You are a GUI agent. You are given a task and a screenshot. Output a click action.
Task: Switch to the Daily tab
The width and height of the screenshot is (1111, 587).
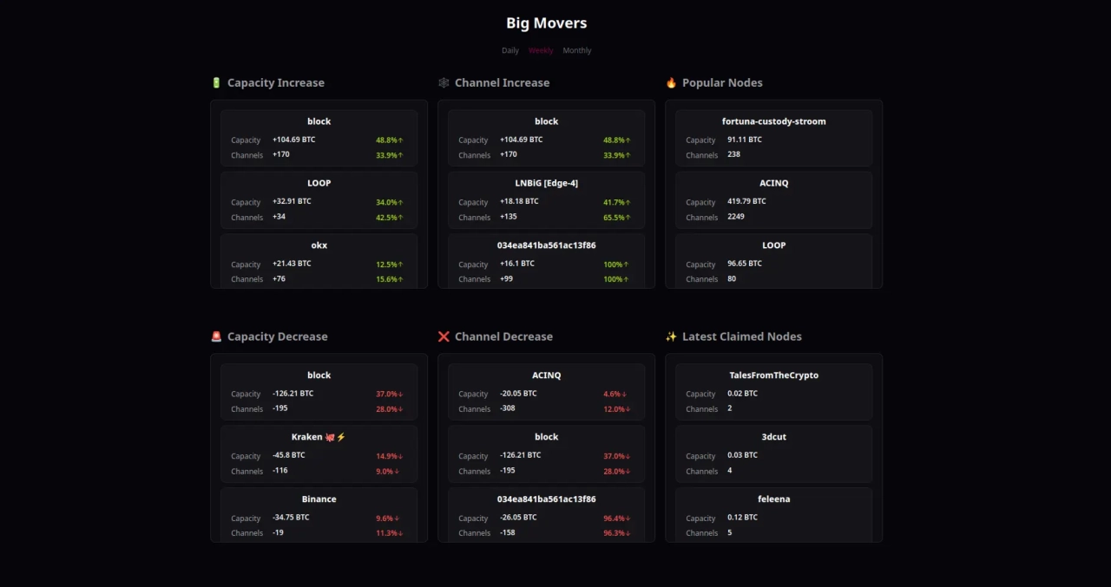[510, 50]
